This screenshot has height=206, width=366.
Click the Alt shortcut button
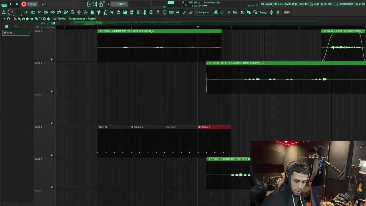229,12
